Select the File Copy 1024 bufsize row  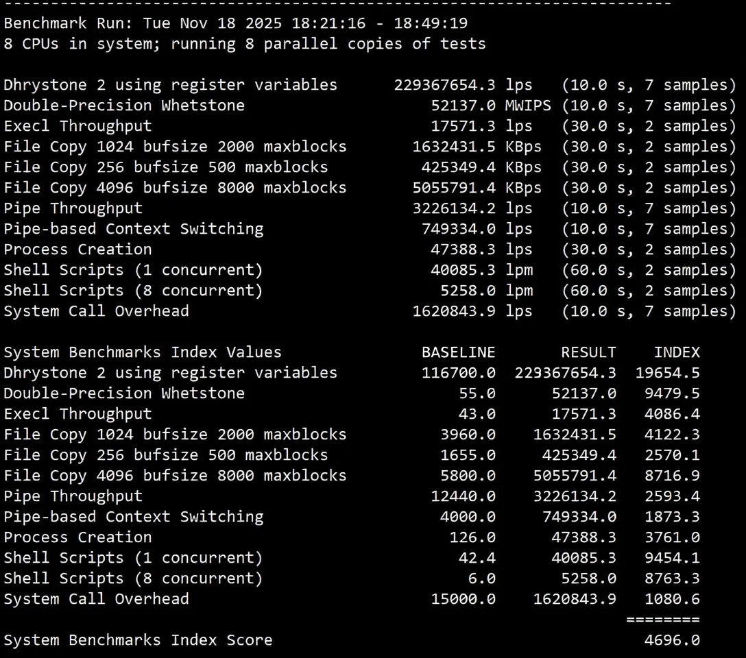coord(175,146)
